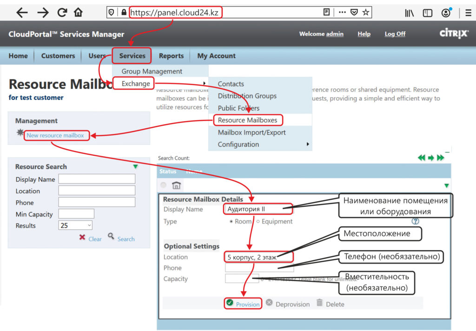Focus the browser address bar URL
This screenshot has height=331, width=476.
coord(174,13)
